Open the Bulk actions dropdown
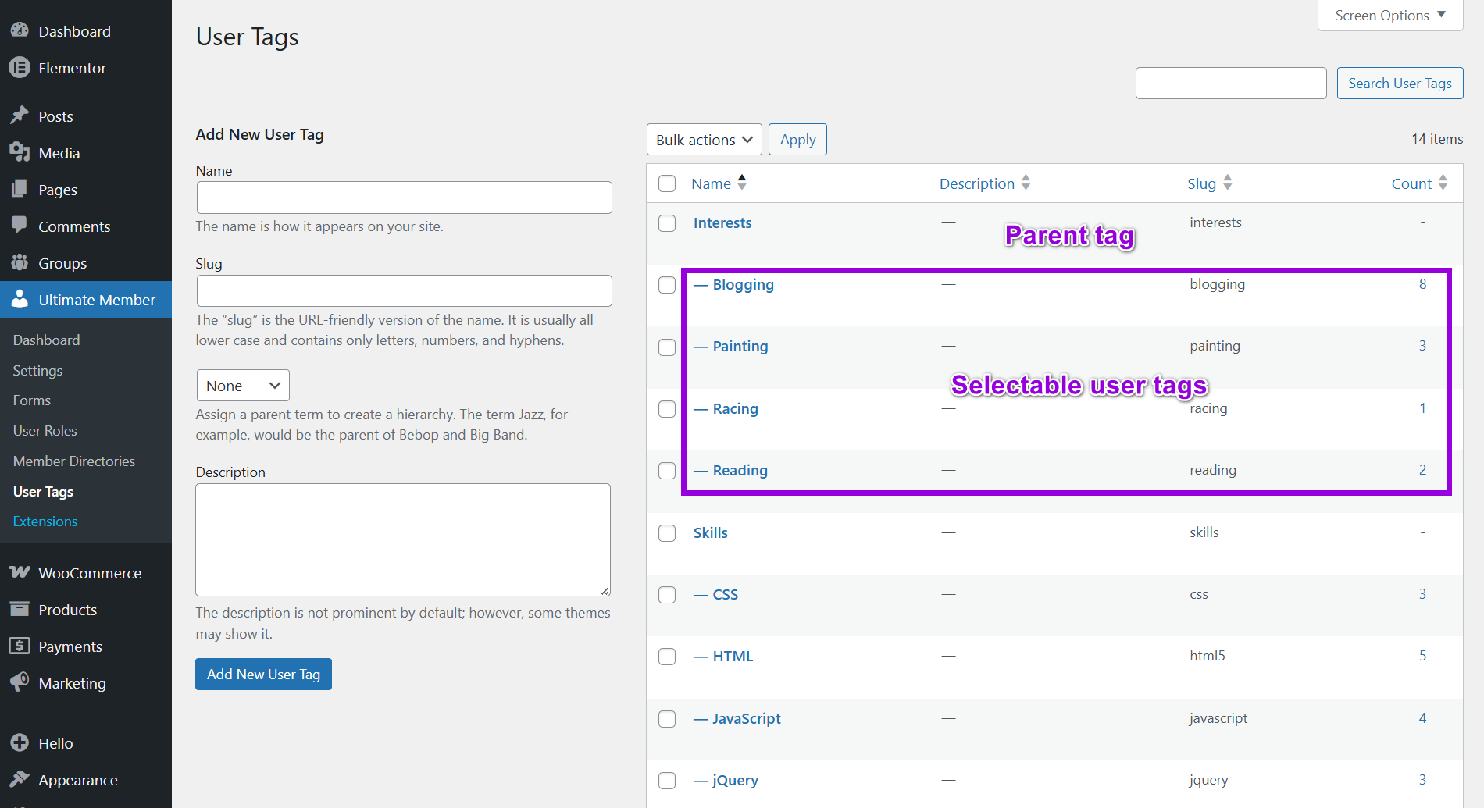 pos(704,140)
